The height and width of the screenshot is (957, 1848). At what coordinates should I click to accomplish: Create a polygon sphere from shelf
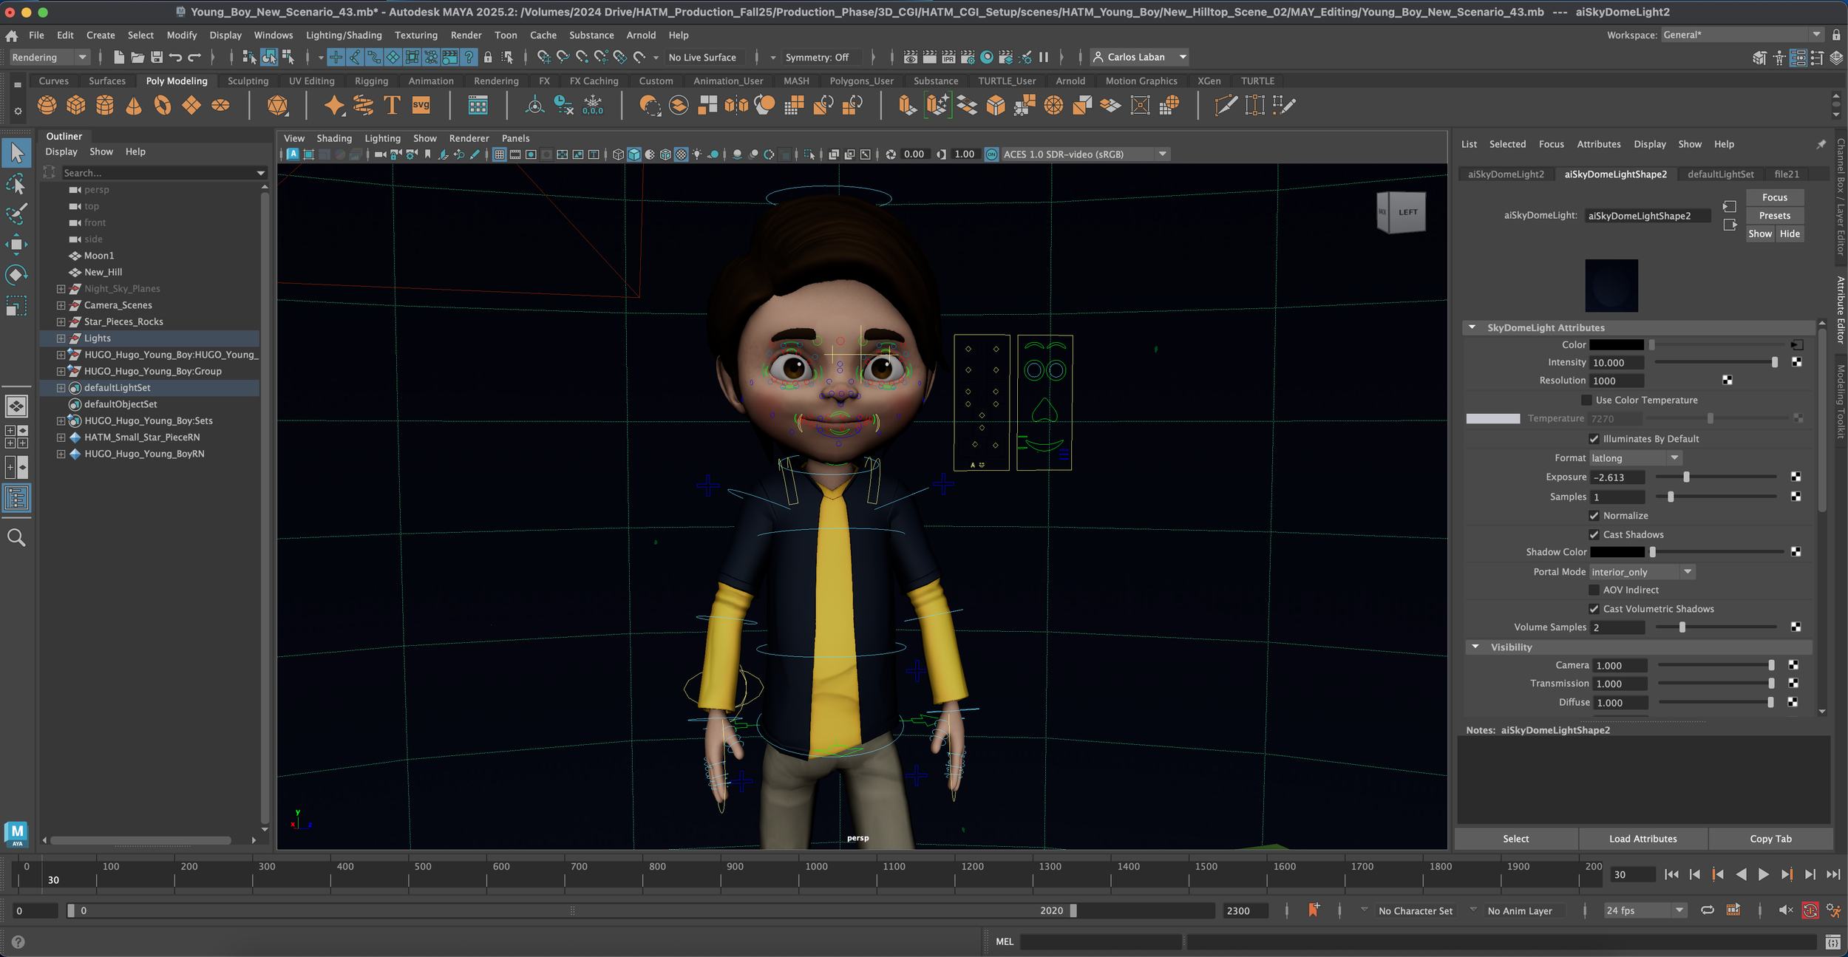coord(47,106)
